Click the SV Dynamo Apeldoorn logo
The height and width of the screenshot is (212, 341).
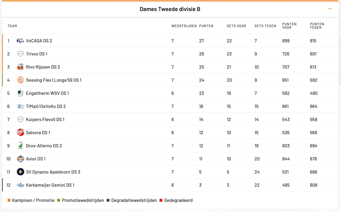click(20, 172)
